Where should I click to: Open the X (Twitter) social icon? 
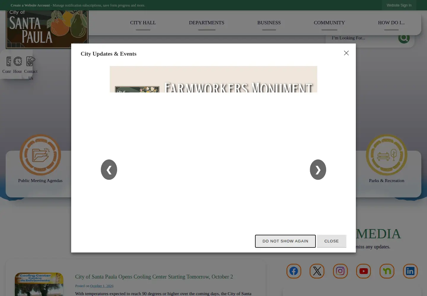coord(317,271)
